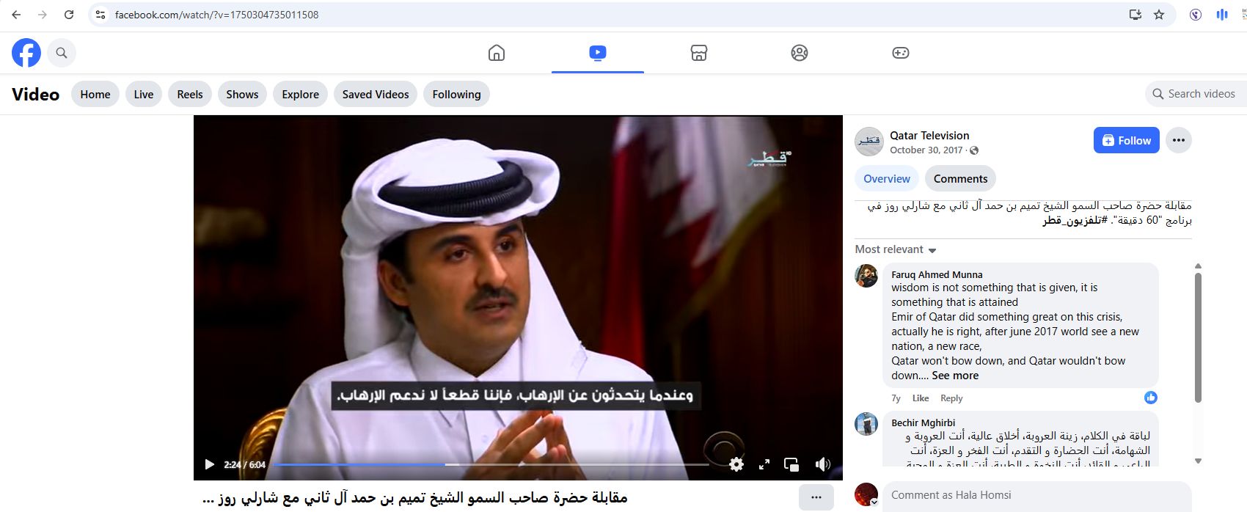Click Qatar Television profile picture
1247x512 pixels.
coord(869,142)
